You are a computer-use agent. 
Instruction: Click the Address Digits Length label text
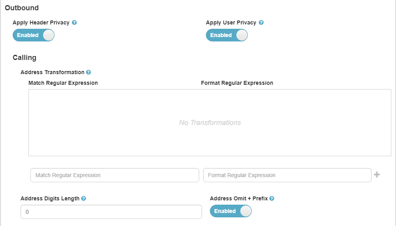(x=50, y=199)
